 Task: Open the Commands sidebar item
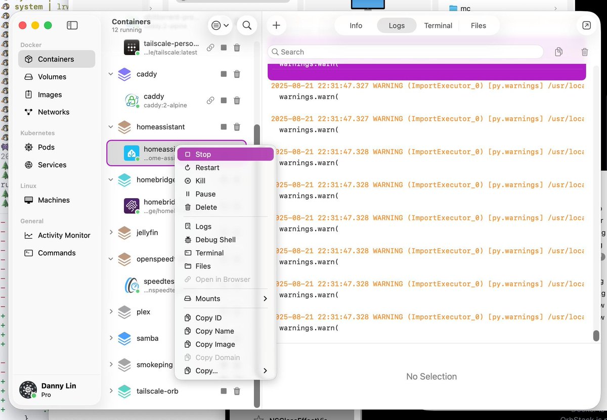[x=57, y=253]
